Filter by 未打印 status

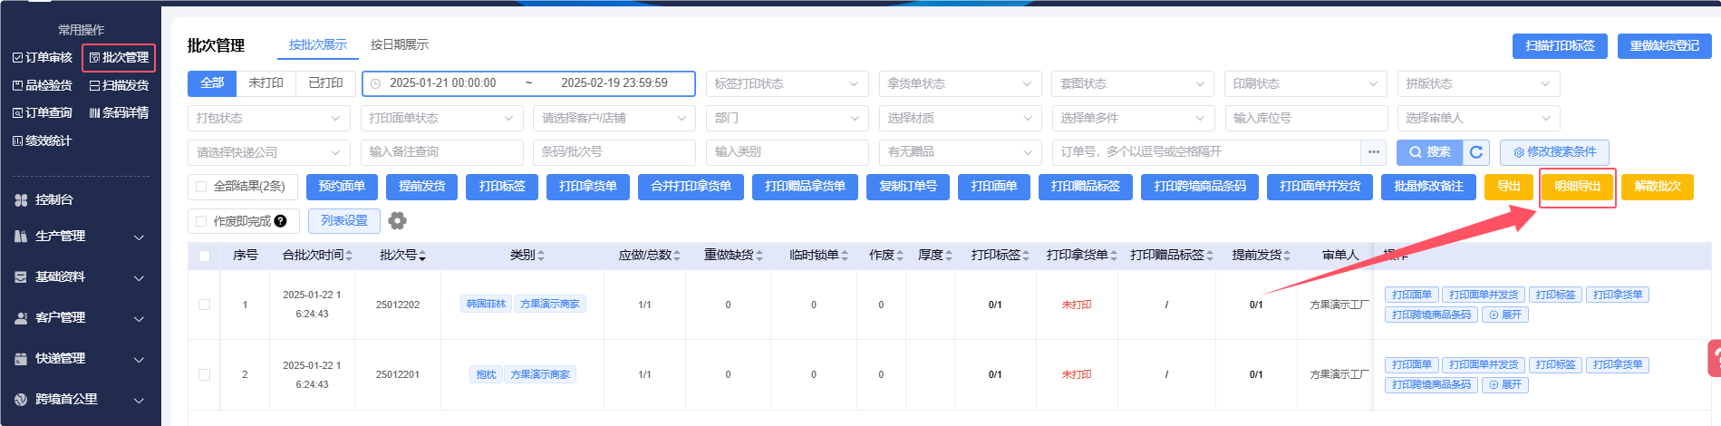[x=266, y=83]
